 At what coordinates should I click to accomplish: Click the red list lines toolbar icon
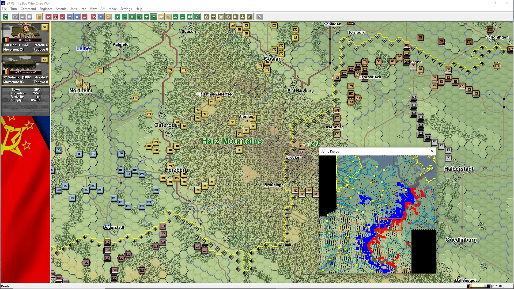coord(84,17)
